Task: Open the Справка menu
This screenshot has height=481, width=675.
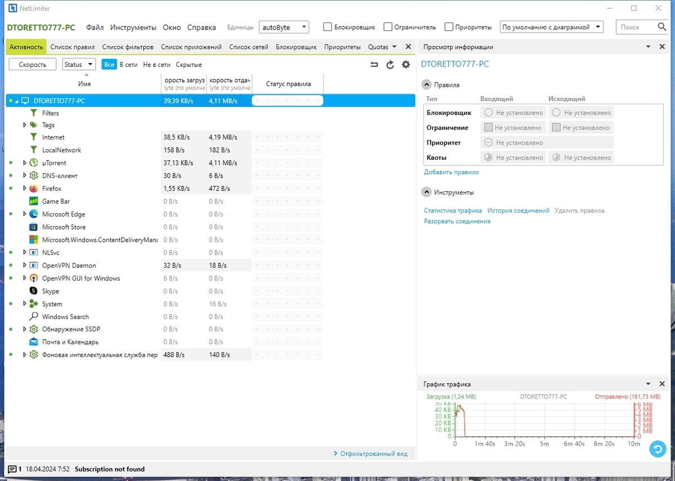Action: pos(201,27)
